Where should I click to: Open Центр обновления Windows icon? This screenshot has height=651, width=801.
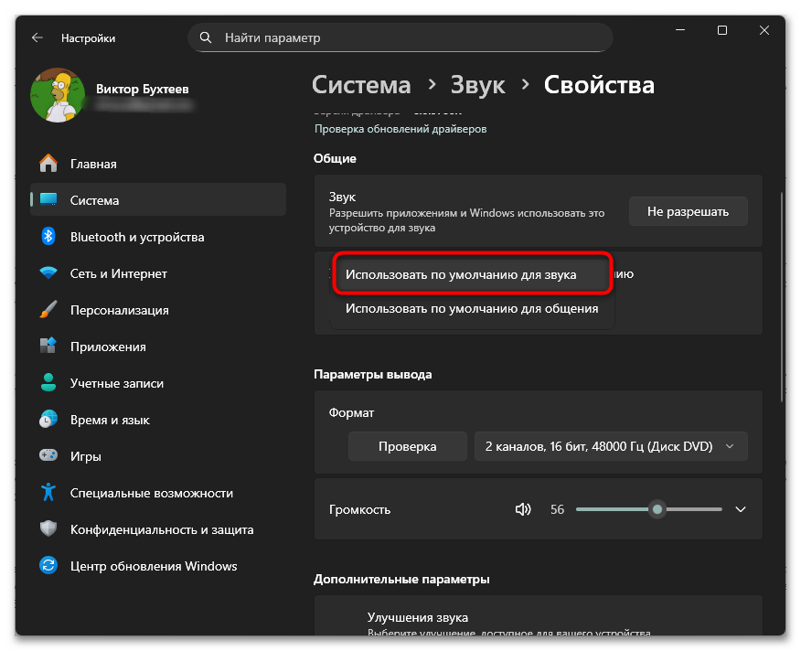pos(49,566)
